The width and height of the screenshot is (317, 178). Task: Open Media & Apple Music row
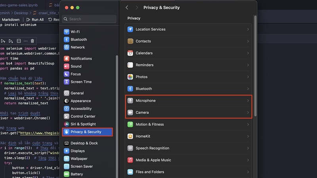[189, 160]
